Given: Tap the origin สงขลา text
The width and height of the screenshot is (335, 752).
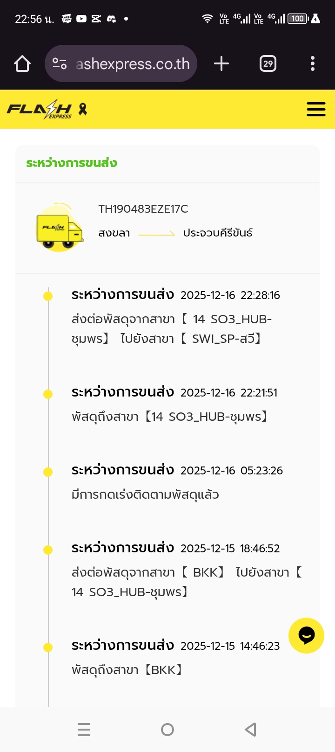Looking at the screenshot, I should pyautogui.click(x=114, y=233).
